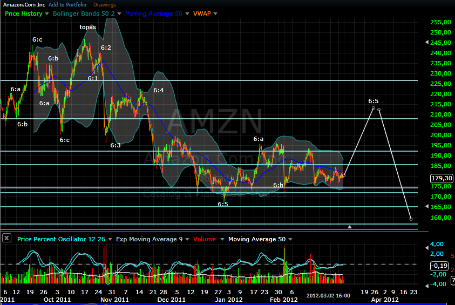Expand the Bollinger Bands 50 2 dropdown
This screenshot has width=455, height=305.
pyautogui.click(x=119, y=13)
